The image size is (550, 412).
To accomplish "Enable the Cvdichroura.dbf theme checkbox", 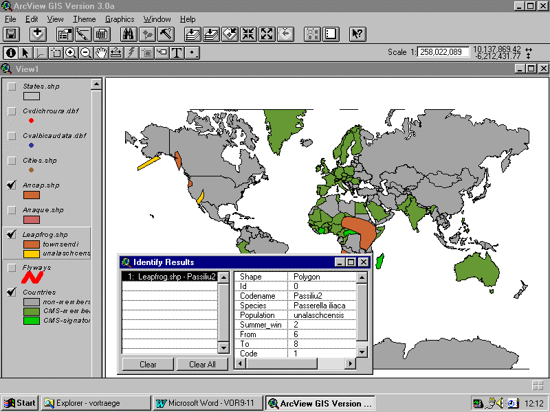I will tap(12, 111).
